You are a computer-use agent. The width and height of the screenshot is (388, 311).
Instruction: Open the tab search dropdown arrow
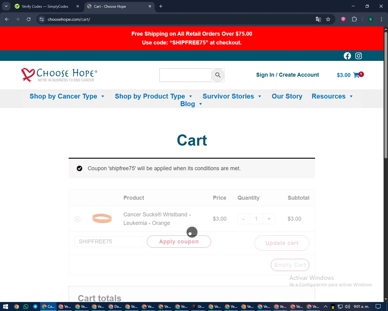click(x=6, y=6)
